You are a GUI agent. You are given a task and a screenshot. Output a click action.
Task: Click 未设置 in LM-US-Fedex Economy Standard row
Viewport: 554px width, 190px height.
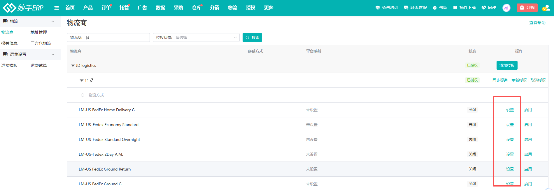(312, 125)
